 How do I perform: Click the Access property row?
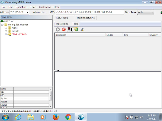click(x=25, y=102)
